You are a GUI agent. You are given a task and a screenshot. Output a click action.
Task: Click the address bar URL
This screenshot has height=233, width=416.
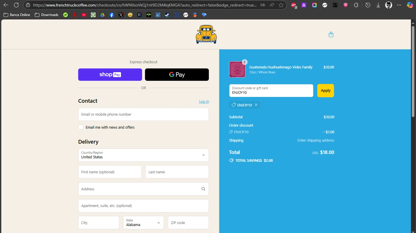(x=145, y=5)
